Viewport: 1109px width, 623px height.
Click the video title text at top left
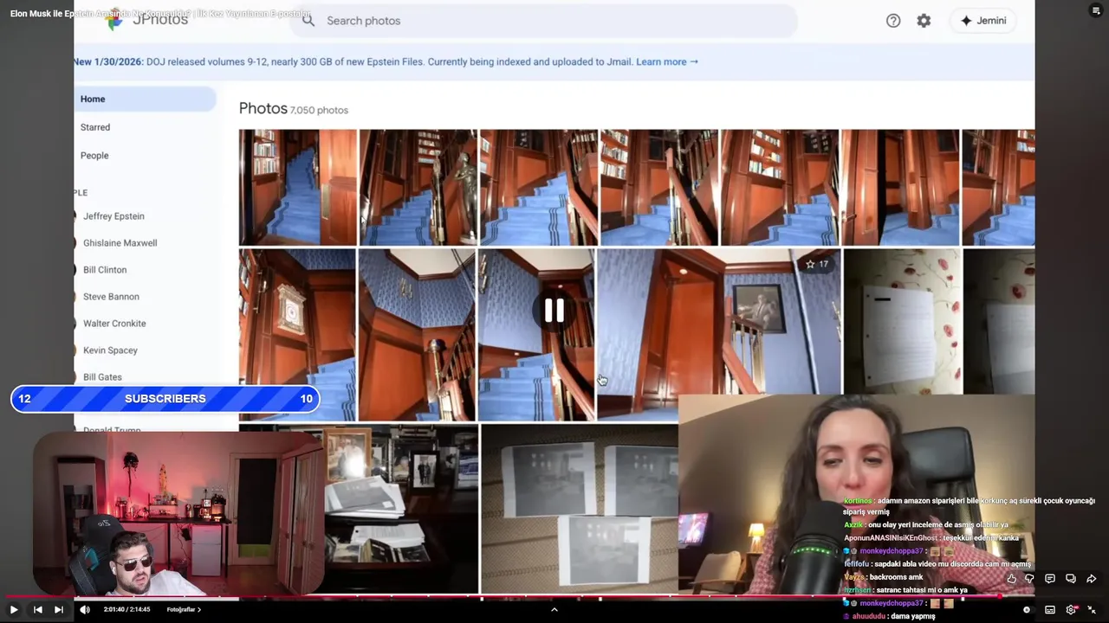160,14
